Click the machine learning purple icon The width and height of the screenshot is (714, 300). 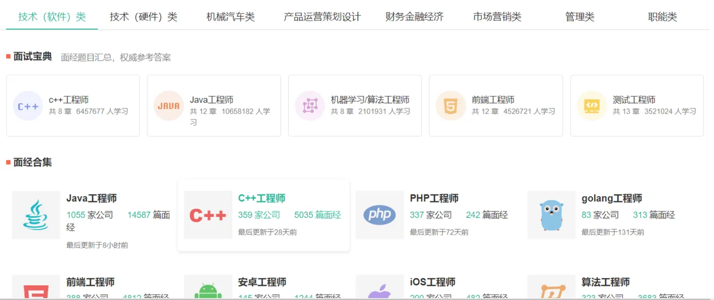pyautogui.click(x=310, y=106)
